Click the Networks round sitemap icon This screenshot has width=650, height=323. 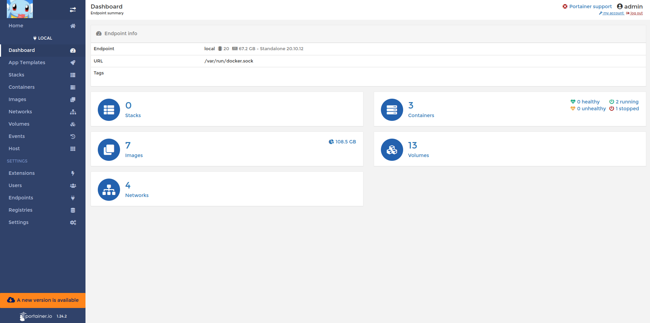pos(109,189)
